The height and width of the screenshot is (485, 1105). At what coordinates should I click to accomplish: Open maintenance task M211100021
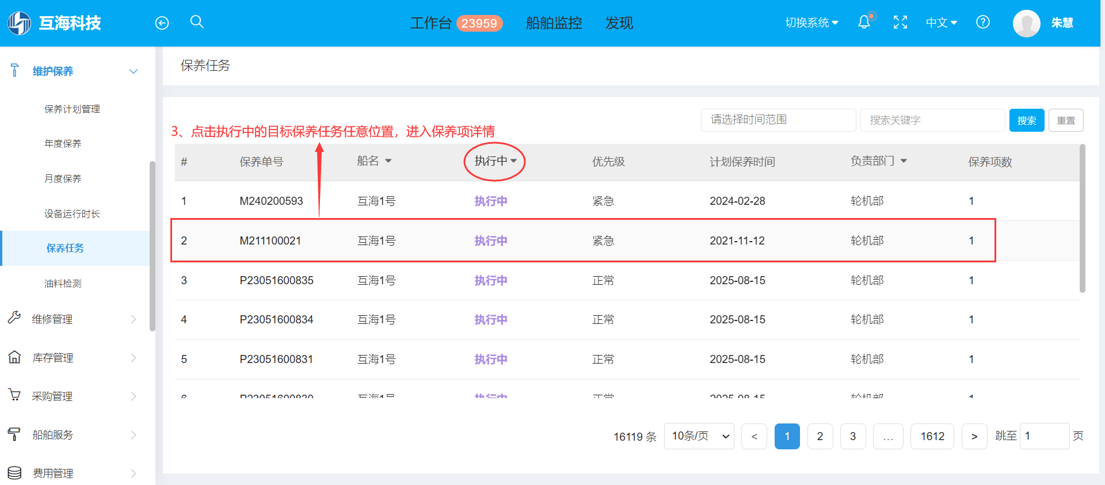(x=627, y=240)
